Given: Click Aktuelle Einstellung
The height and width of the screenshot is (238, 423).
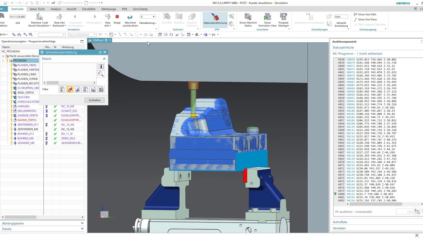Looking at the screenshot, I should [x=341, y=24].
